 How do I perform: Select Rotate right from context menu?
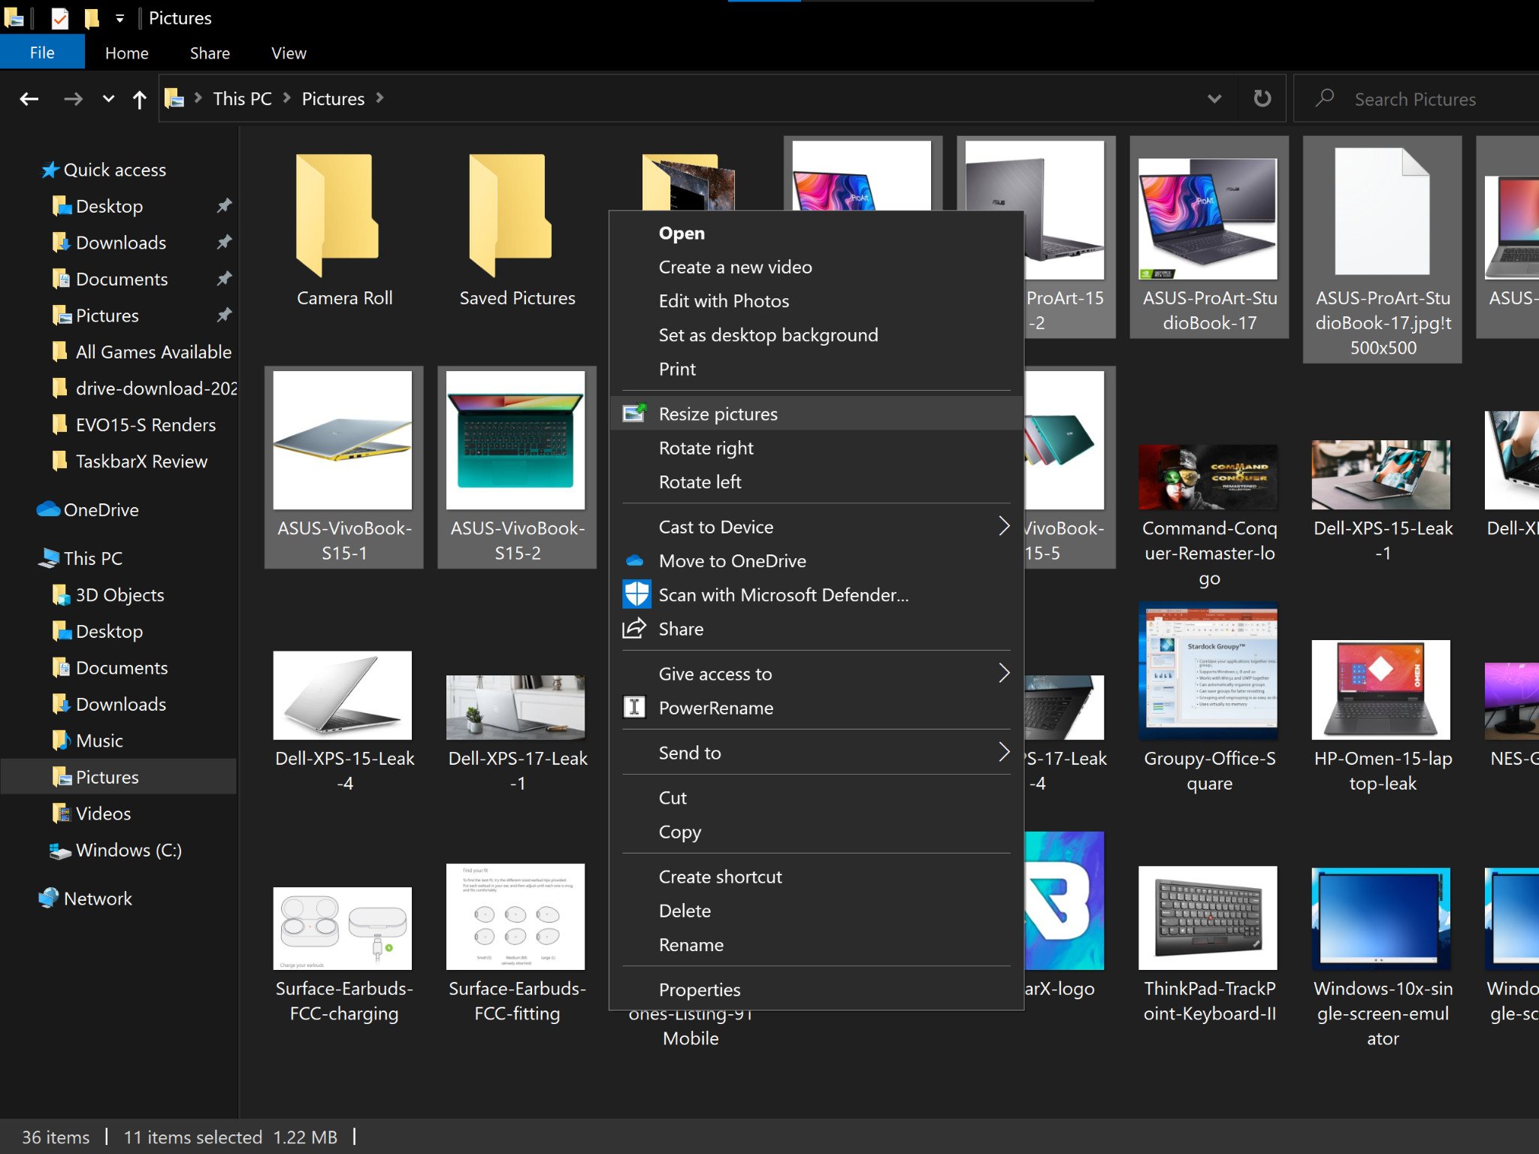tap(706, 448)
